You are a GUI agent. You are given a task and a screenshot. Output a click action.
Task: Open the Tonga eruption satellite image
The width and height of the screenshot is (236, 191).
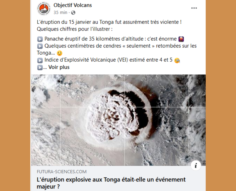click(x=118, y=120)
